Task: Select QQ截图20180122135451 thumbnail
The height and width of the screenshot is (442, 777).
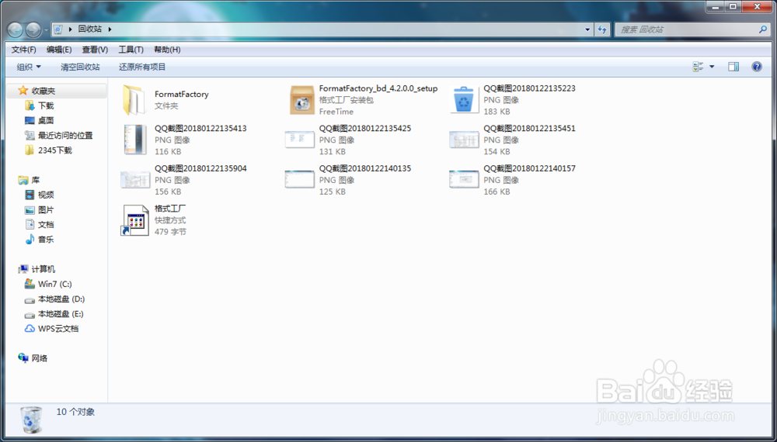Action: (465, 140)
